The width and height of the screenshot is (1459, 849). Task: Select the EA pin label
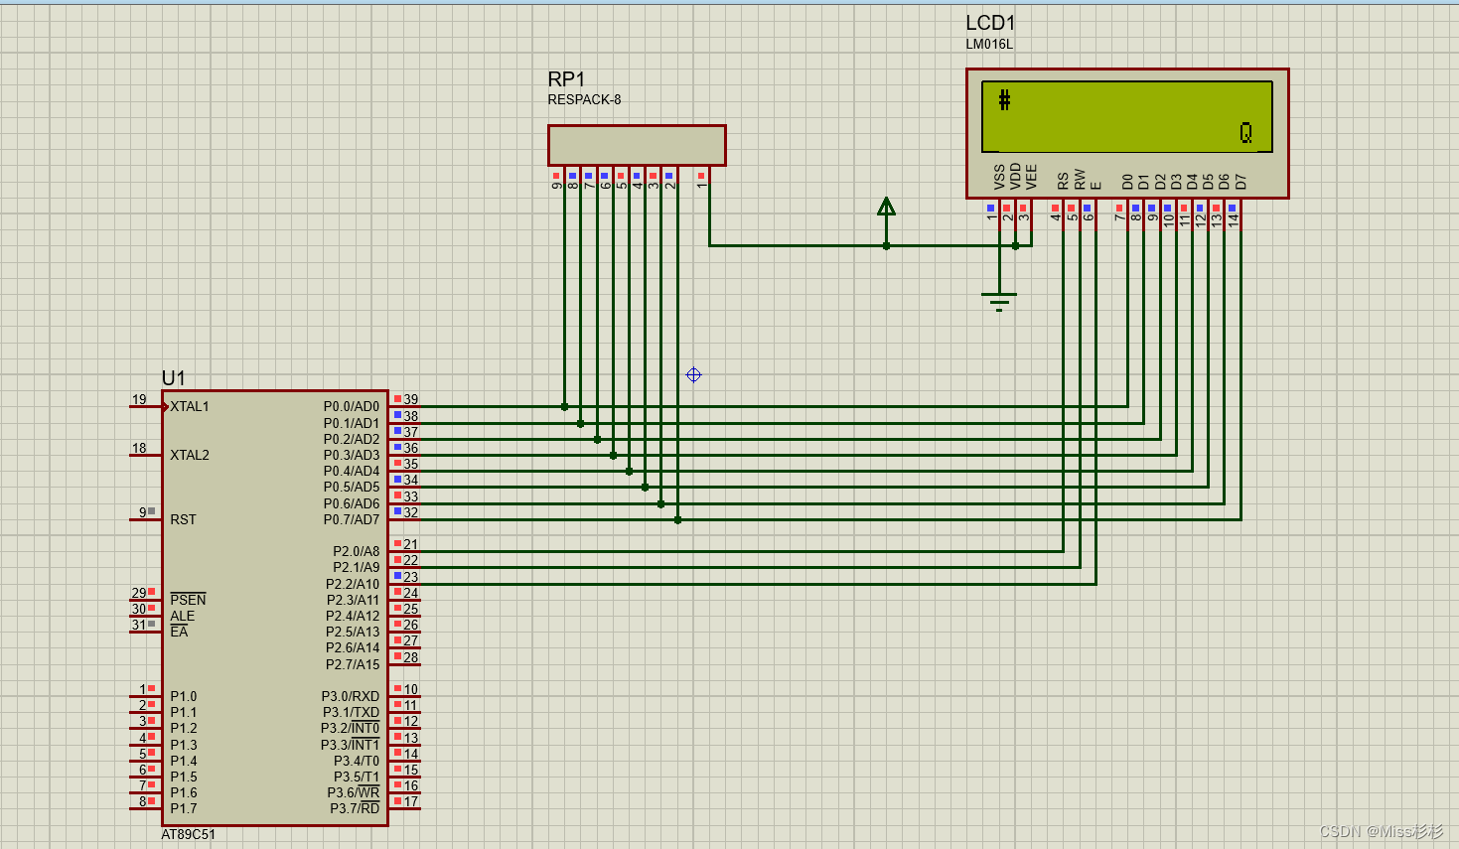click(x=179, y=632)
